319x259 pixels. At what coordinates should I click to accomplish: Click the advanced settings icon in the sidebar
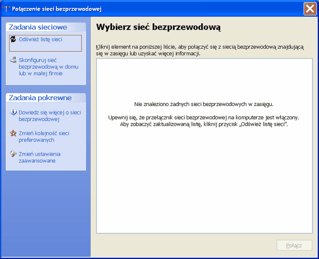point(13,154)
